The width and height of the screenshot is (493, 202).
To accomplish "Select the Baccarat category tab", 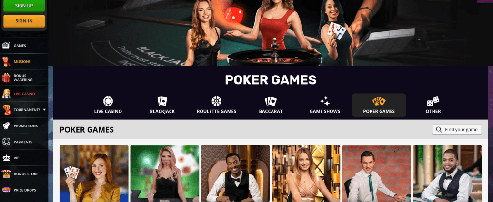I will (271, 106).
